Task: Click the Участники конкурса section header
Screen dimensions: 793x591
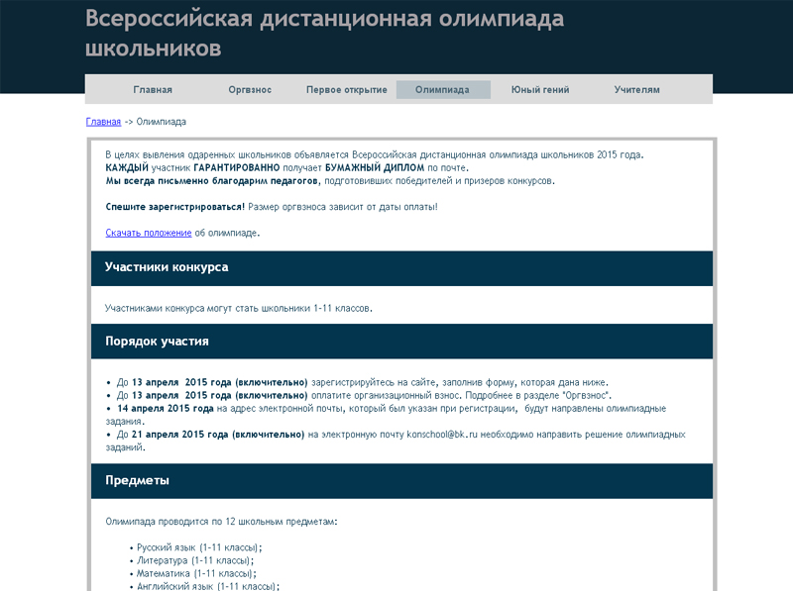Action: (401, 267)
